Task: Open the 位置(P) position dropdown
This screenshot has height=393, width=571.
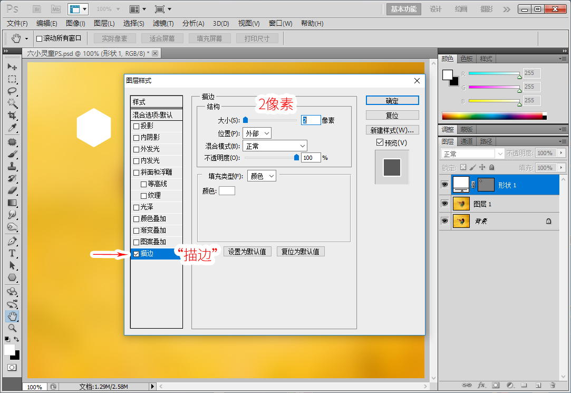Action: pos(257,133)
